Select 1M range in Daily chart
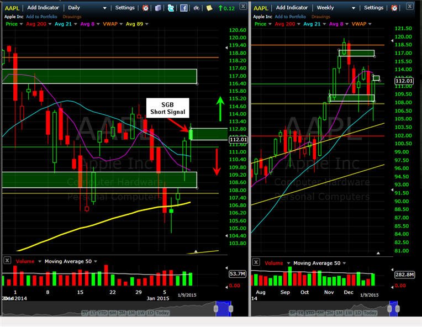 tap(131, 313)
